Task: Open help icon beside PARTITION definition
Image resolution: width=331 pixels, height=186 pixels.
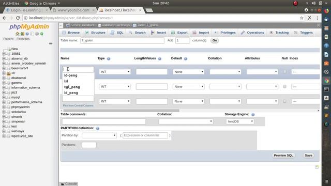Action: 98,128
